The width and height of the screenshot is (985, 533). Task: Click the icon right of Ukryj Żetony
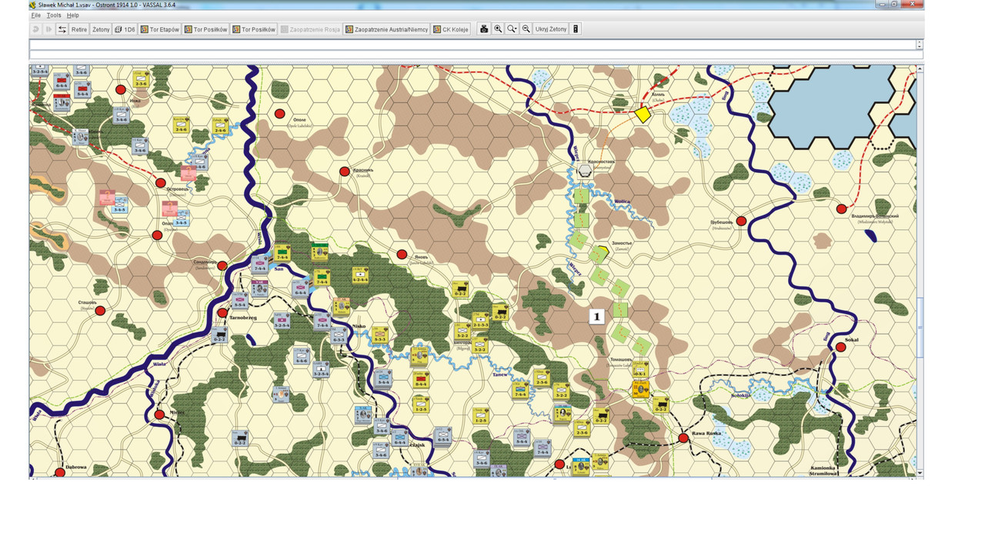[x=576, y=29]
